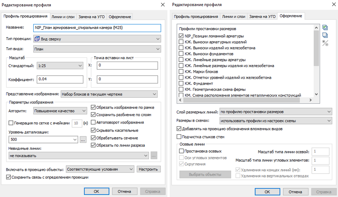Screen dimensions: 338x197
Task: Click the Название text field
Action: click(97, 28)
